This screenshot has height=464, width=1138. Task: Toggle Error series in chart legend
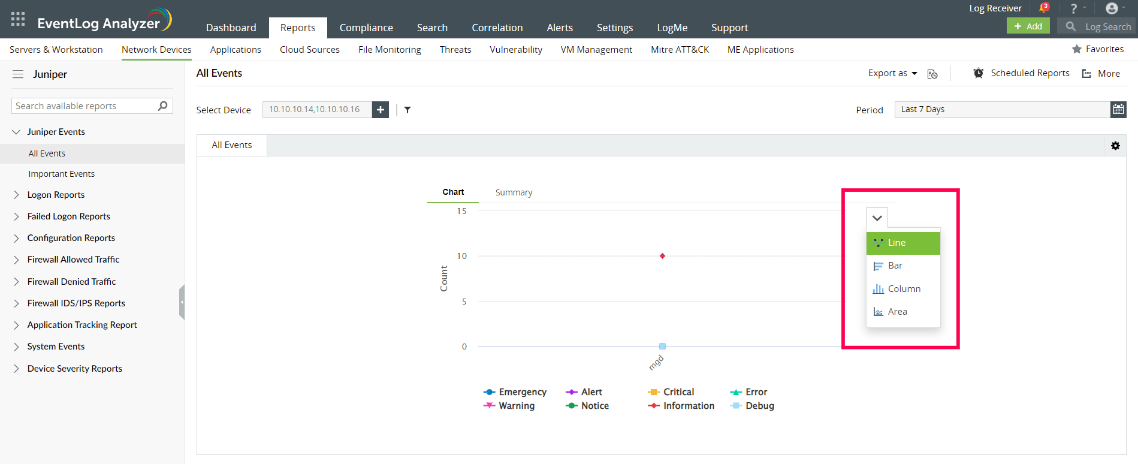[x=748, y=392]
